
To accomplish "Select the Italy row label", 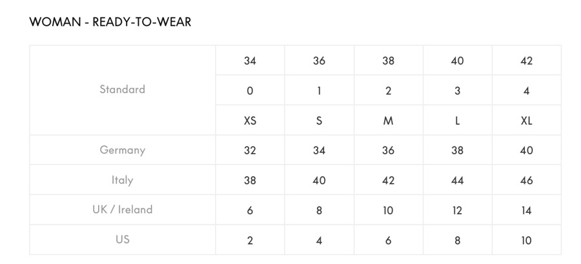I will coord(122,180).
